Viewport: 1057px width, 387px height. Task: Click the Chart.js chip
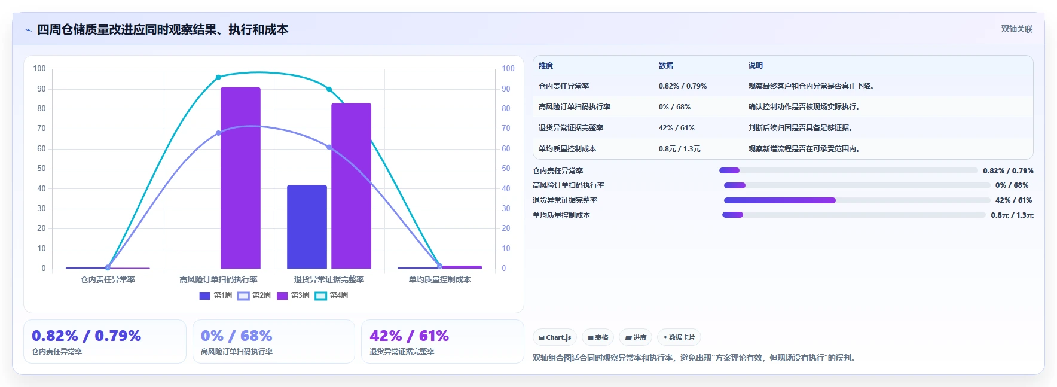point(555,337)
